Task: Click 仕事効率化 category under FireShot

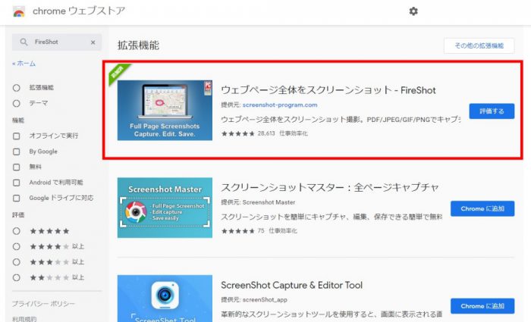Action: tap(294, 133)
